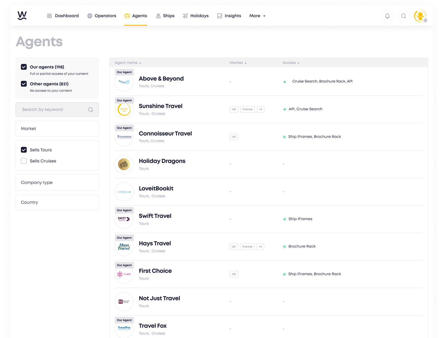Click France market tag for Sunshine Travel

(x=247, y=109)
